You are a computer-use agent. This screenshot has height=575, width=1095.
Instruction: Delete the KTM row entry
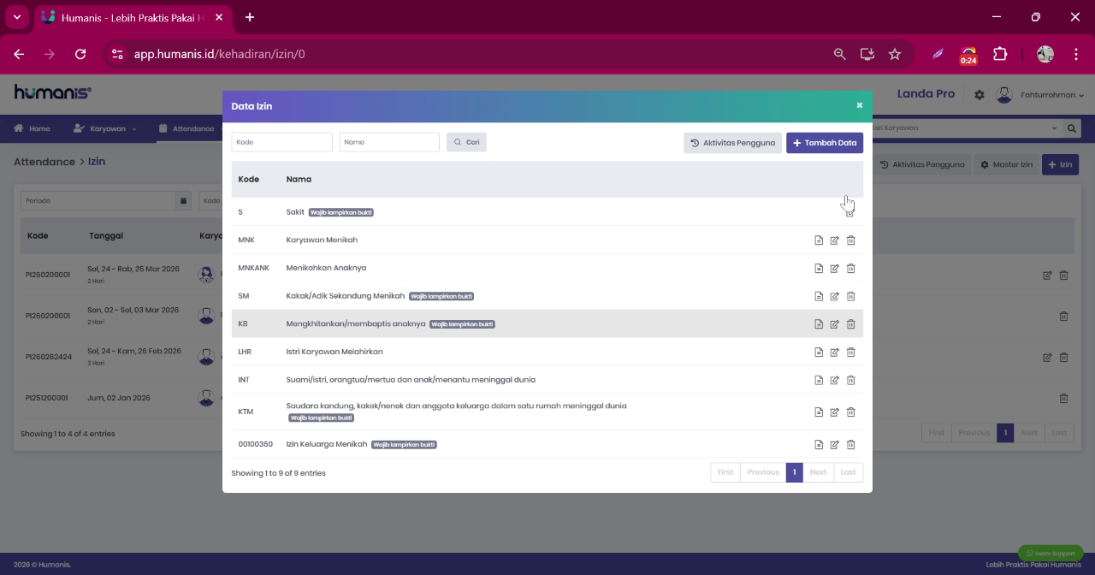coord(850,412)
